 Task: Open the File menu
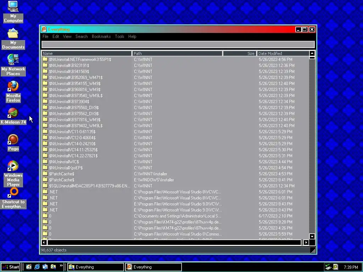pos(45,36)
